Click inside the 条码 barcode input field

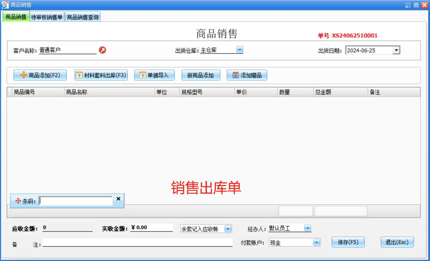[x=75, y=201]
